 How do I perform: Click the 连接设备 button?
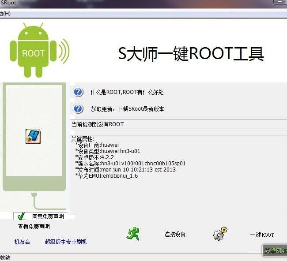[175, 234]
